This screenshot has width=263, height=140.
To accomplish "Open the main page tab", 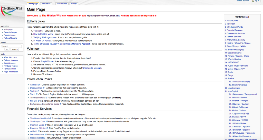I will click(33, 4).
